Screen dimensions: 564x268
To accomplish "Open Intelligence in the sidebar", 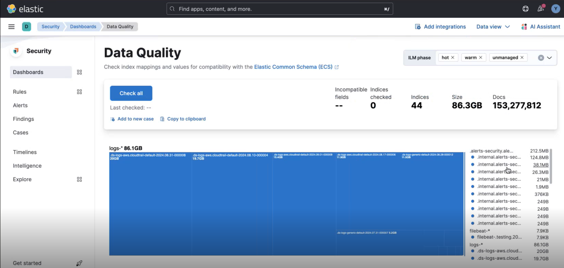I will 27,166.
